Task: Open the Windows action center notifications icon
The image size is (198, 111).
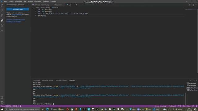Action: click(195, 109)
